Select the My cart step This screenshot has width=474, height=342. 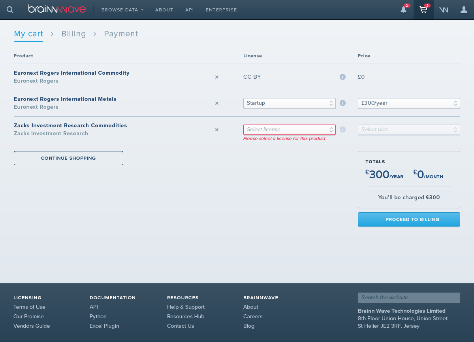click(28, 34)
